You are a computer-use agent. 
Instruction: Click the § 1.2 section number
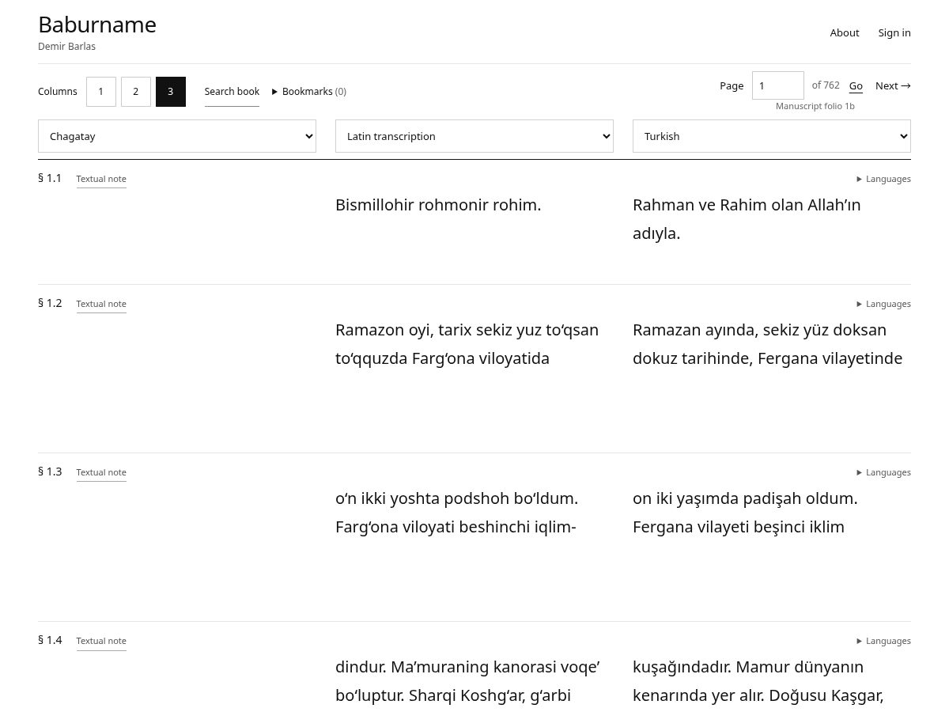(x=50, y=303)
